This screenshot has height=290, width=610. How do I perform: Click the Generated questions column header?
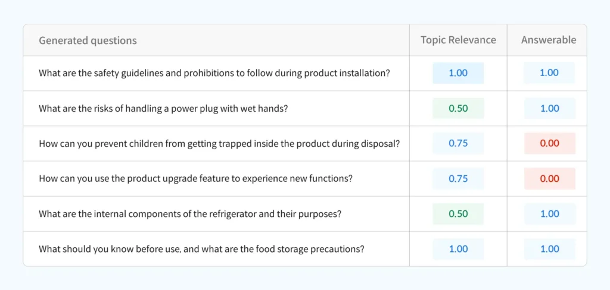pyautogui.click(x=88, y=40)
